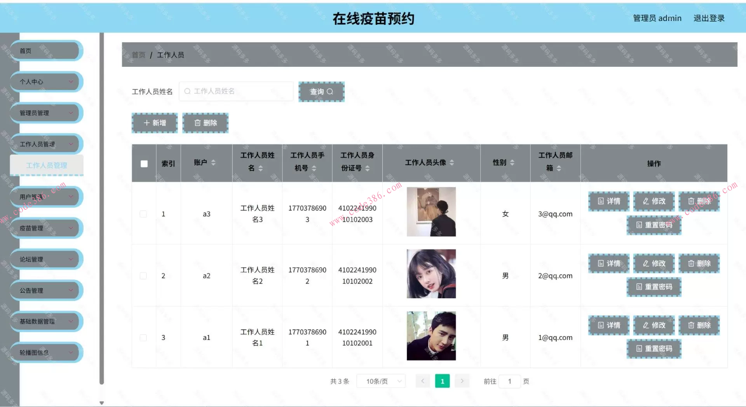Click the 前往 page number input
The image size is (746, 407).
(x=509, y=381)
